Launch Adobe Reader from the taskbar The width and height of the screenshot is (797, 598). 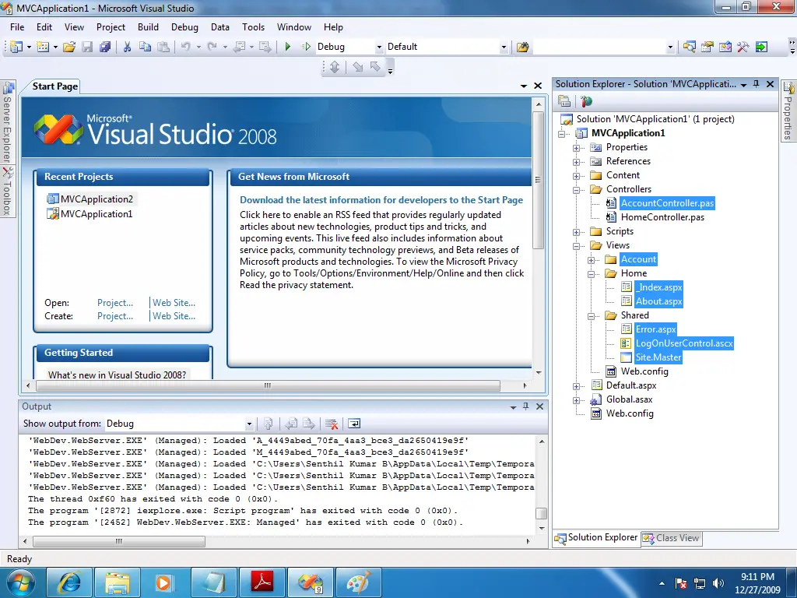pos(262,582)
